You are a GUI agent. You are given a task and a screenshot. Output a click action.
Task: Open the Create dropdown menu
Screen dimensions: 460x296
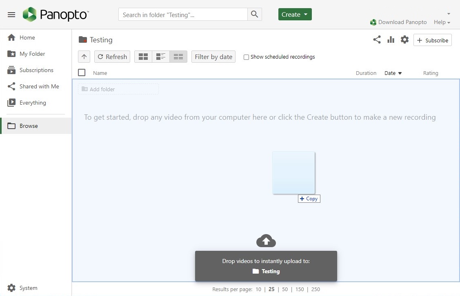[295, 14]
